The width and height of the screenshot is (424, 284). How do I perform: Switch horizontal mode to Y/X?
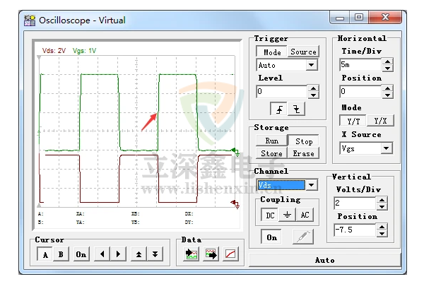point(380,121)
